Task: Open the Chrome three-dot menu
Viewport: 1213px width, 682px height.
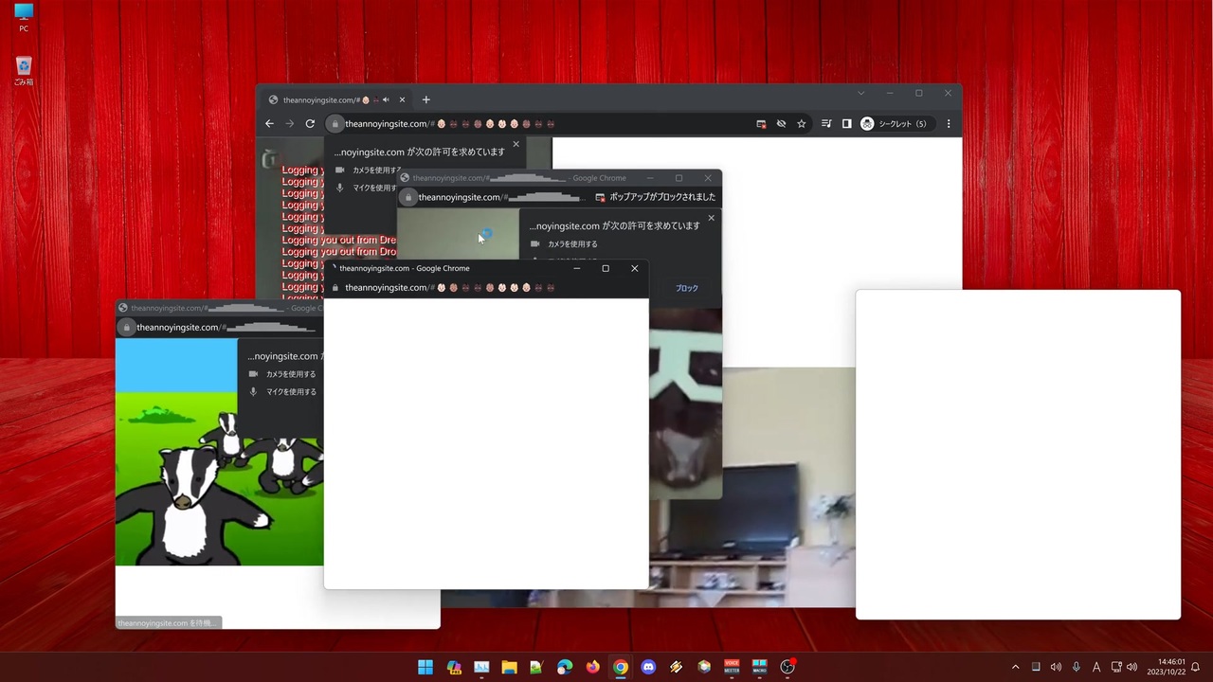Action: 949,124
